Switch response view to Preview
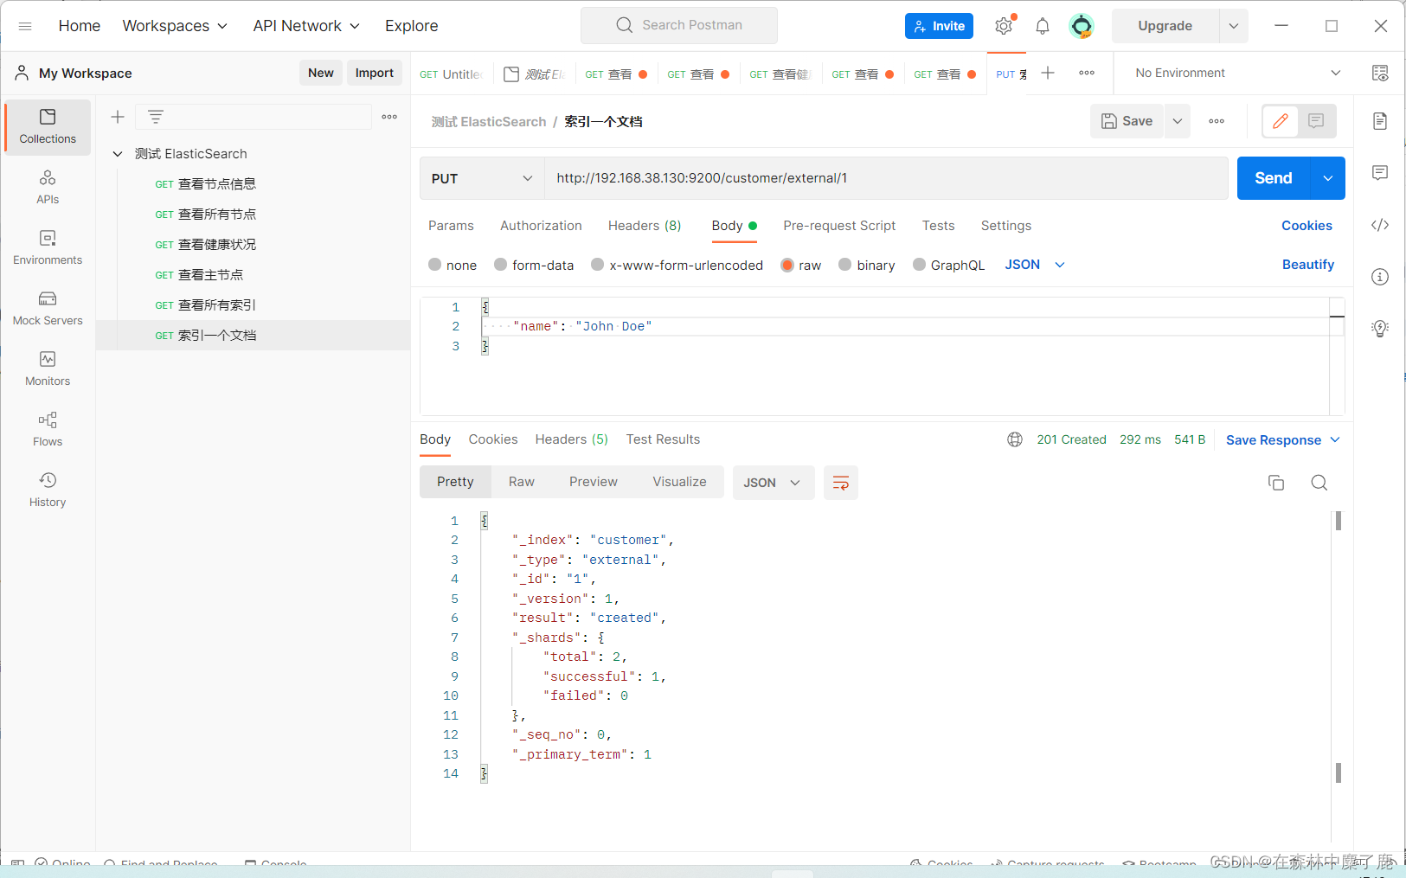The height and width of the screenshot is (878, 1406). pyautogui.click(x=594, y=482)
